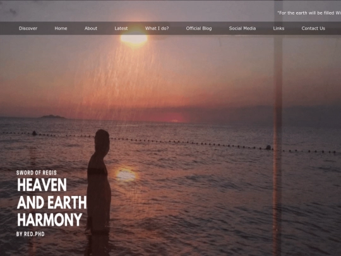Image resolution: width=341 pixels, height=256 pixels.
Task: Open the Contact Us page
Action: click(313, 28)
